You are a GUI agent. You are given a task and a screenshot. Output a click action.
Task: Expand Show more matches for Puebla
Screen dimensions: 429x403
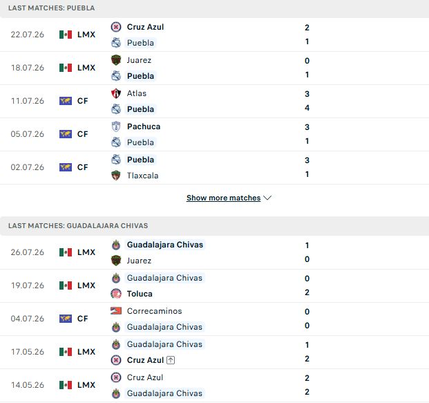[x=224, y=198]
